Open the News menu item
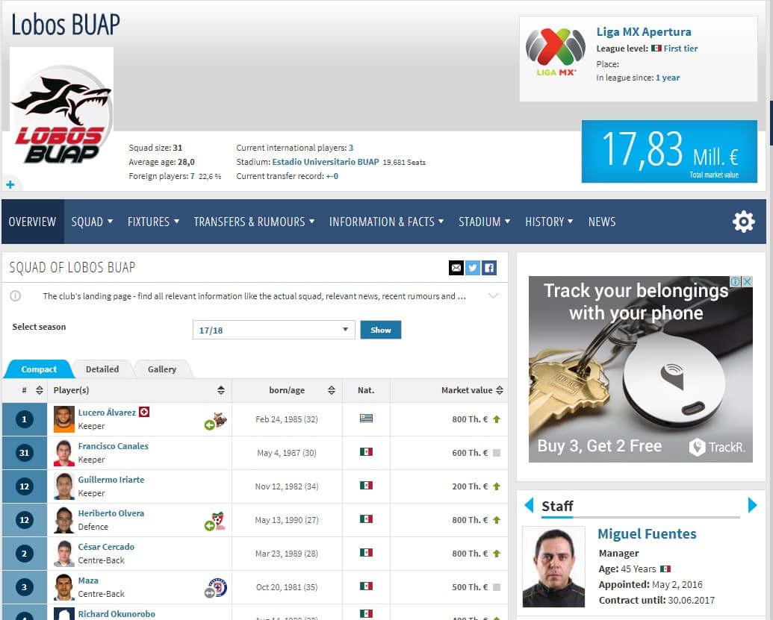The image size is (773, 620). (601, 222)
